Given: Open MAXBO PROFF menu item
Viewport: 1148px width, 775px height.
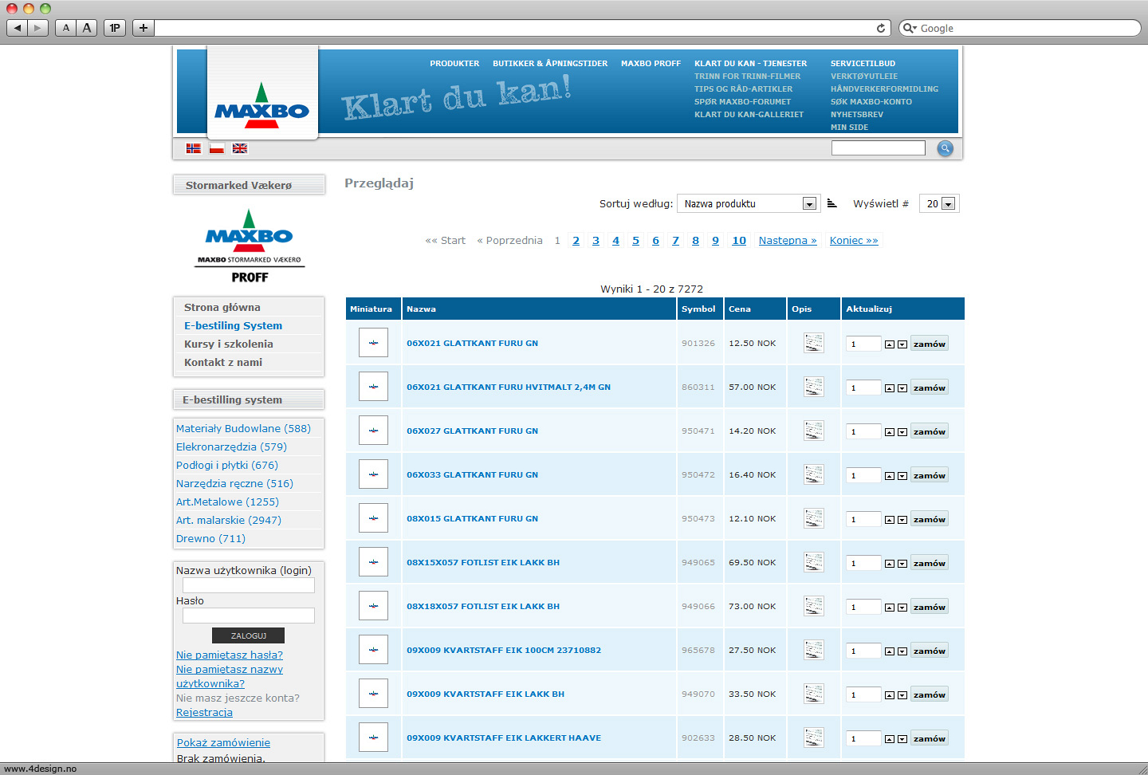Looking at the screenshot, I should (651, 64).
